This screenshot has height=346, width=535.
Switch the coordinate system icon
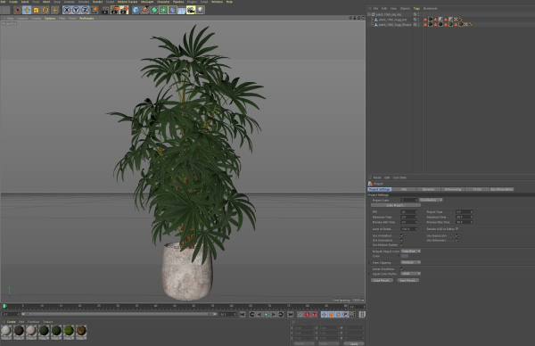(x=94, y=10)
